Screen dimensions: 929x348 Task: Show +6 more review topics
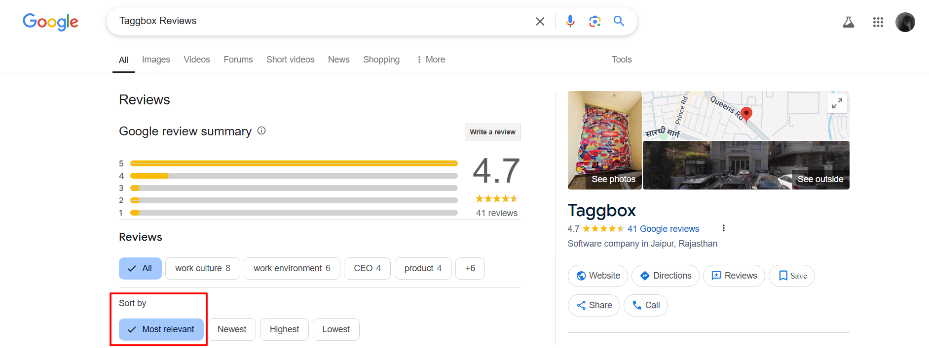click(x=470, y=268)
